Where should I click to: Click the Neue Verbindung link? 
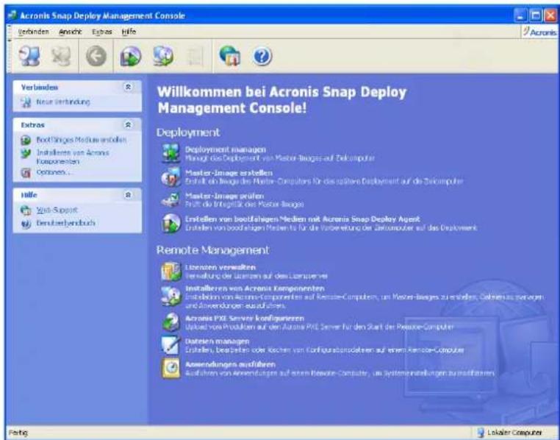point(63,102)
